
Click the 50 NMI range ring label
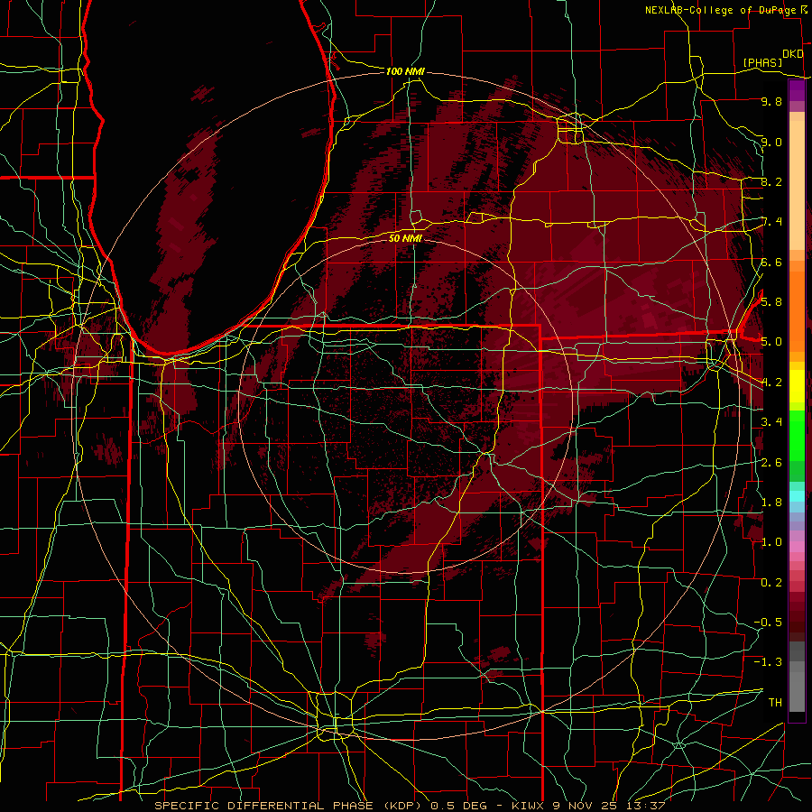pyautogui.click(x=405, y=238)
